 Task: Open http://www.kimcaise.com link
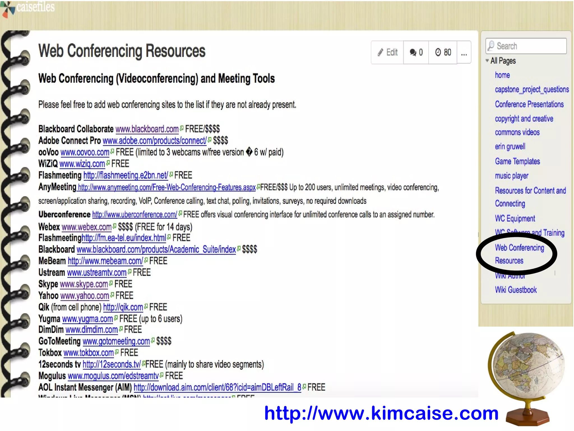[381, 413]
